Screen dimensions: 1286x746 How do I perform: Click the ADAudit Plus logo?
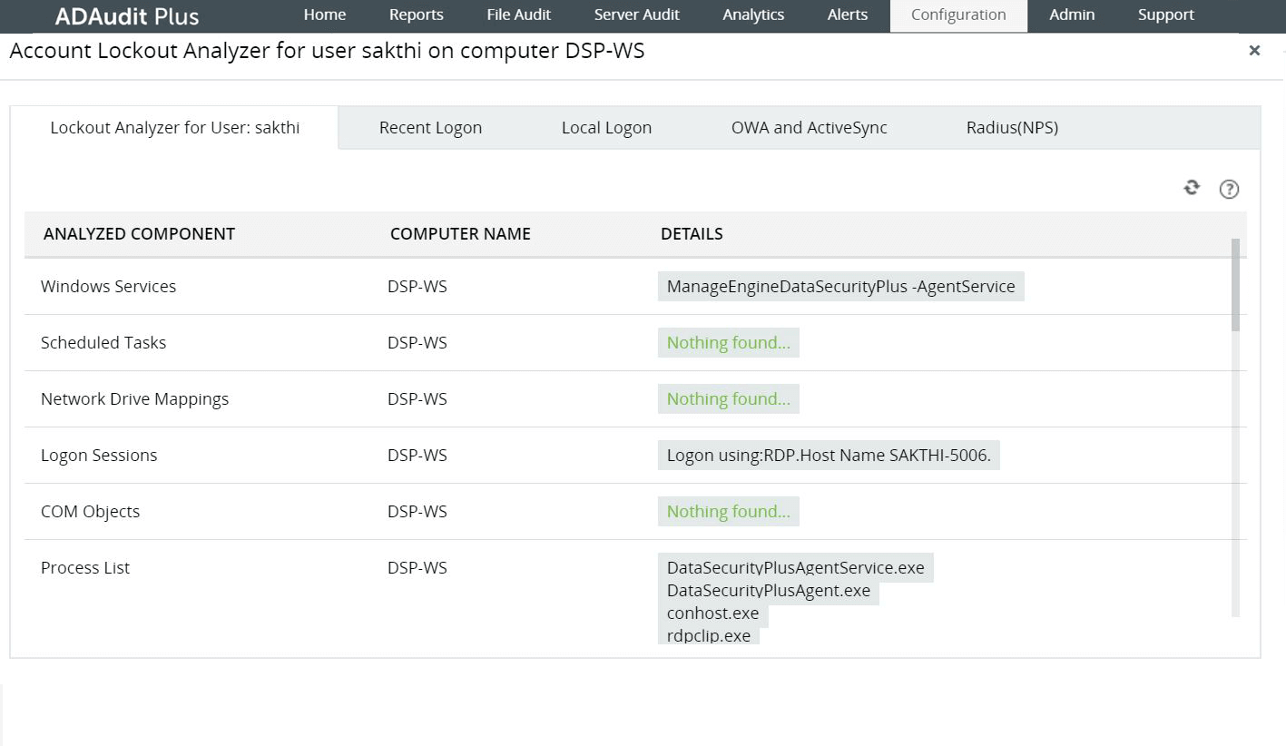pos(126,15)
